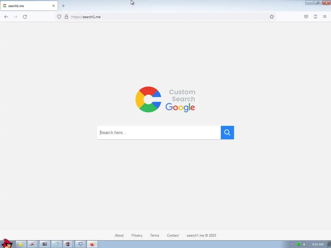Screen dimensions: 331x248
Task: Select the search1.me tab
Action: click(29, 6)
